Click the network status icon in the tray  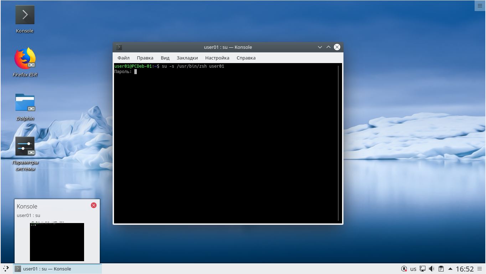pyautogui.click(x=423, y=269)
